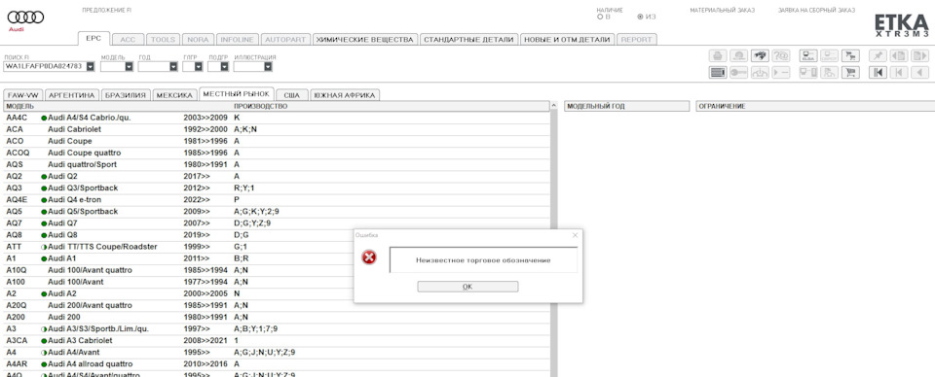Click the МОДЕЛЬ column header
Image resolution: width=935 pixels, height=377 pixels.
click(20, 107)
